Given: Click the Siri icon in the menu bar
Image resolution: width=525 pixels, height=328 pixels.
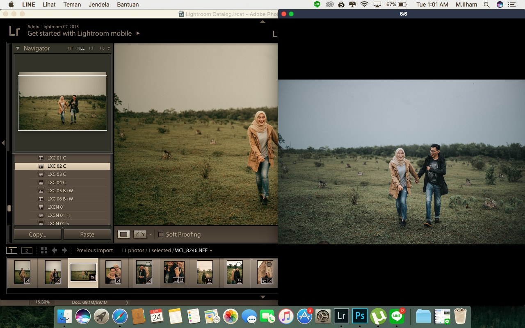Looking at the screenshot, I should click(500, 5).
